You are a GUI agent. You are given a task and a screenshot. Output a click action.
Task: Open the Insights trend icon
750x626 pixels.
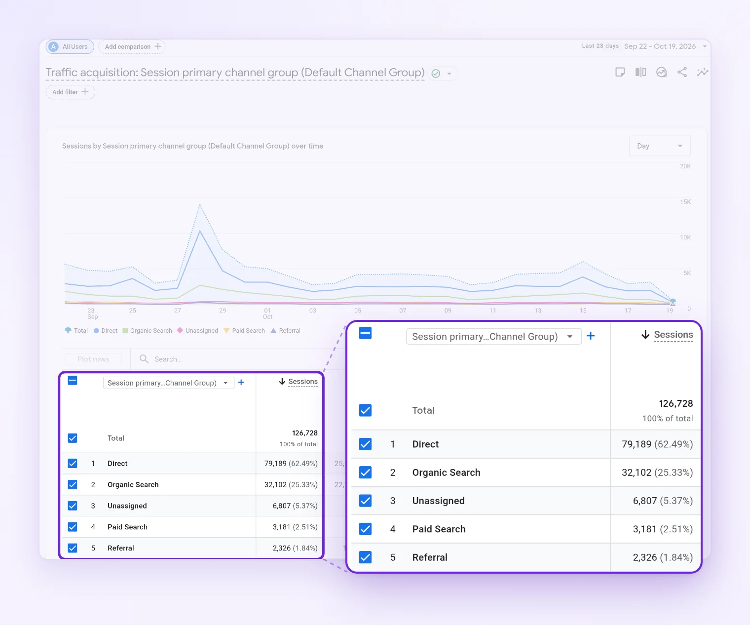click(x=662, y=73)
